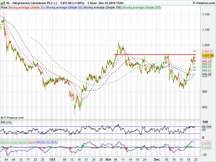
Task: Click the green 969.01 value tag
Action: tap(207, 70)
